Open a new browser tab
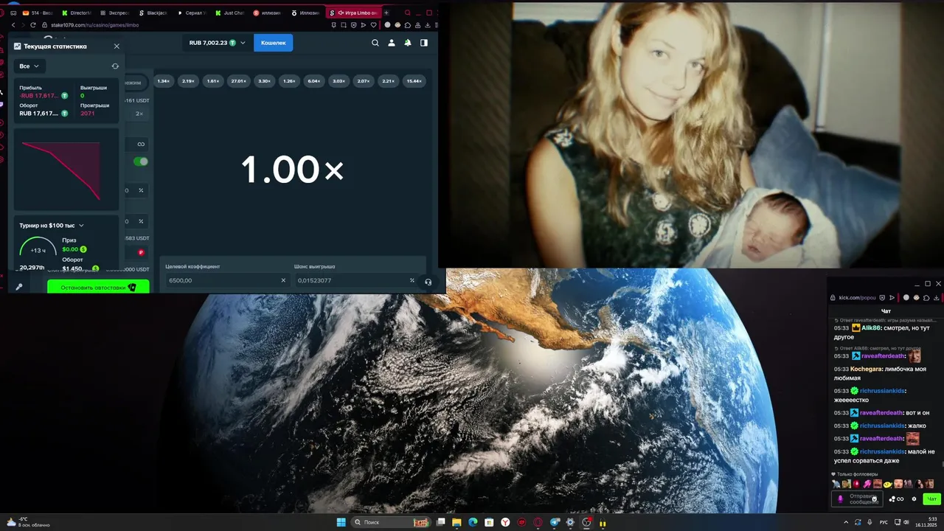 coord(386,13)
